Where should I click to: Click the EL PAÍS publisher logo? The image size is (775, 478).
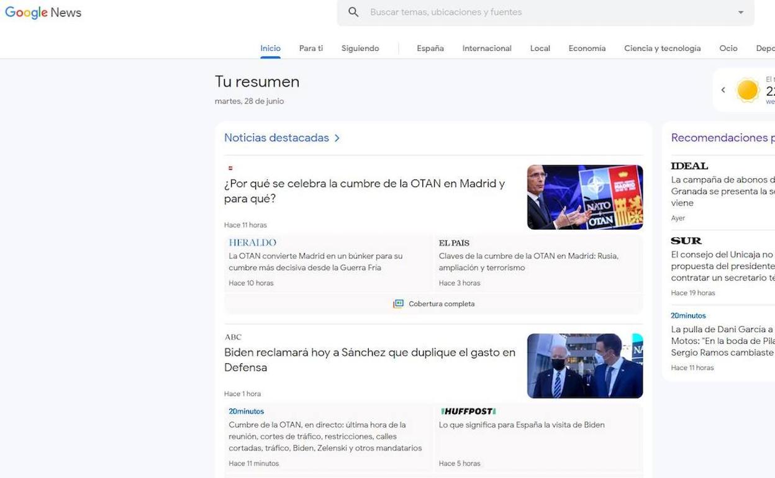pos(454,243)
